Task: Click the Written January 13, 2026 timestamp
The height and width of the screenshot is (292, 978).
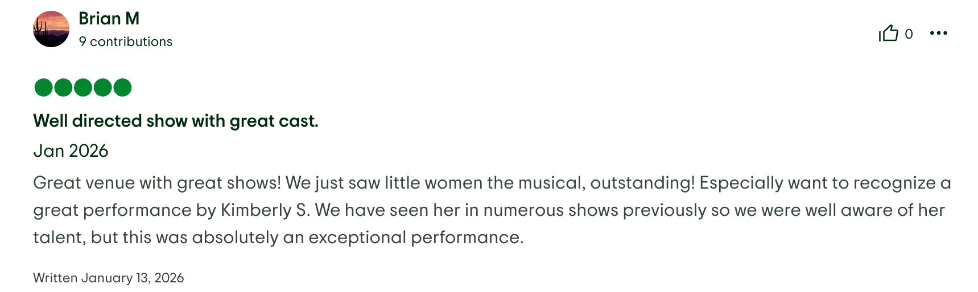Action: [x=108, y=278]
